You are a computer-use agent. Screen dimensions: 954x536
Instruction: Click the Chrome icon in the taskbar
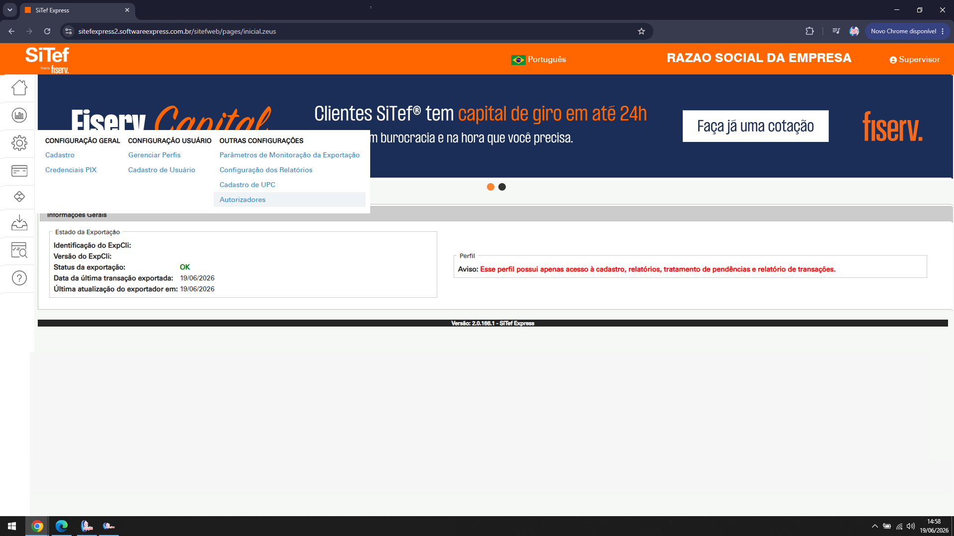(37, 526)
